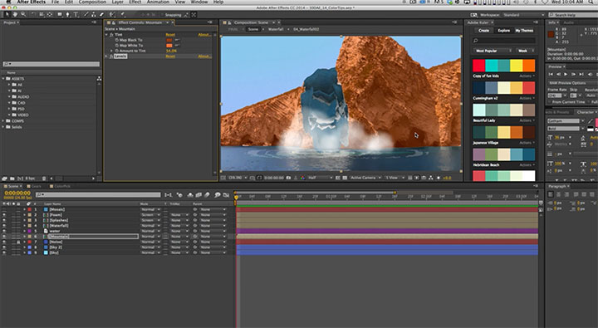This screenshot has height=328, width=598.
Task: Click Reset for the Tint effect
Action: [x=170, y=35]
